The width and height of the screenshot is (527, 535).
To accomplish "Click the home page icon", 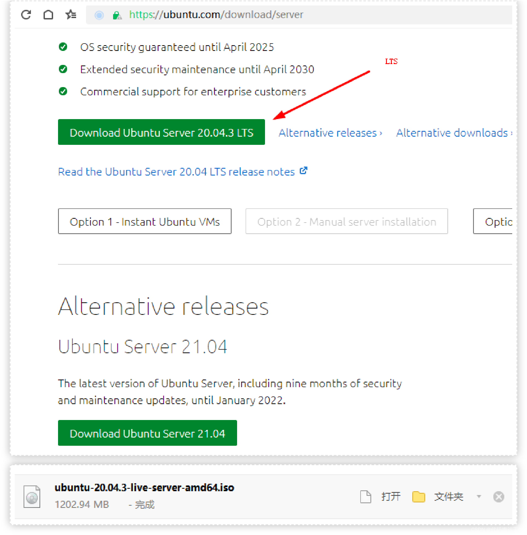I will (x=48, y=15).
